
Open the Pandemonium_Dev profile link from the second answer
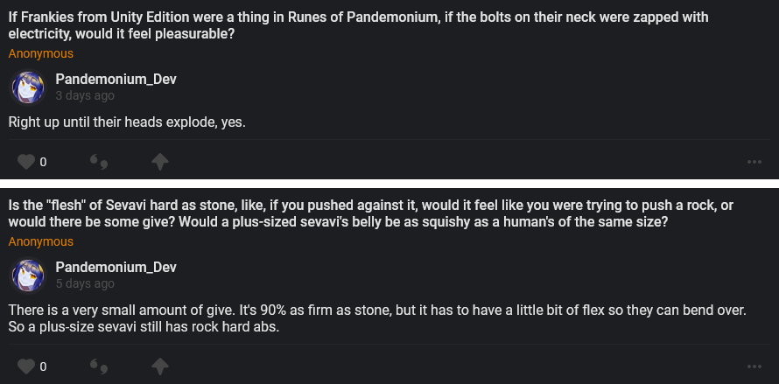click(x=116, y=267)
